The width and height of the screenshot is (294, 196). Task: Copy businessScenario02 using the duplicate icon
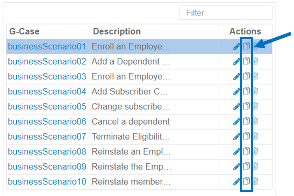[x=246, y=61]
